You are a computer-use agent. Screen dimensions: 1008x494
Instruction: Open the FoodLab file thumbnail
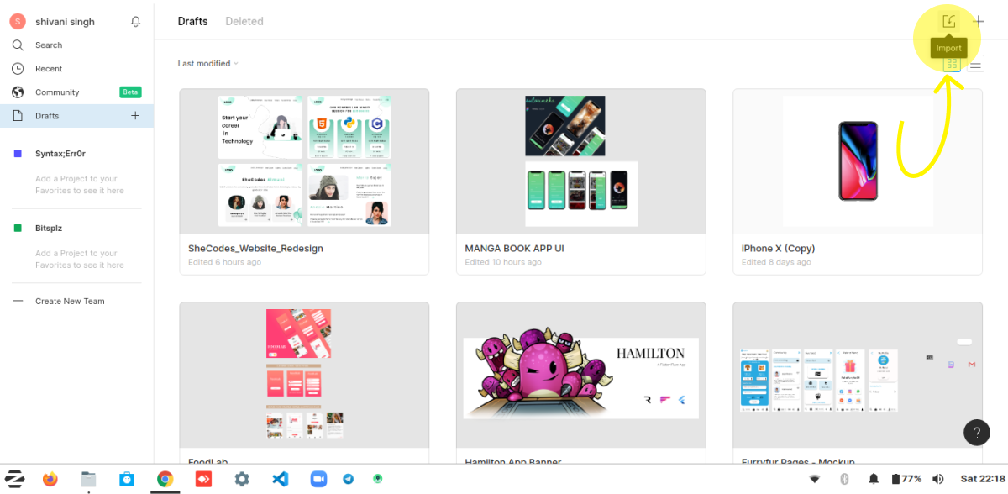[304, 375]
